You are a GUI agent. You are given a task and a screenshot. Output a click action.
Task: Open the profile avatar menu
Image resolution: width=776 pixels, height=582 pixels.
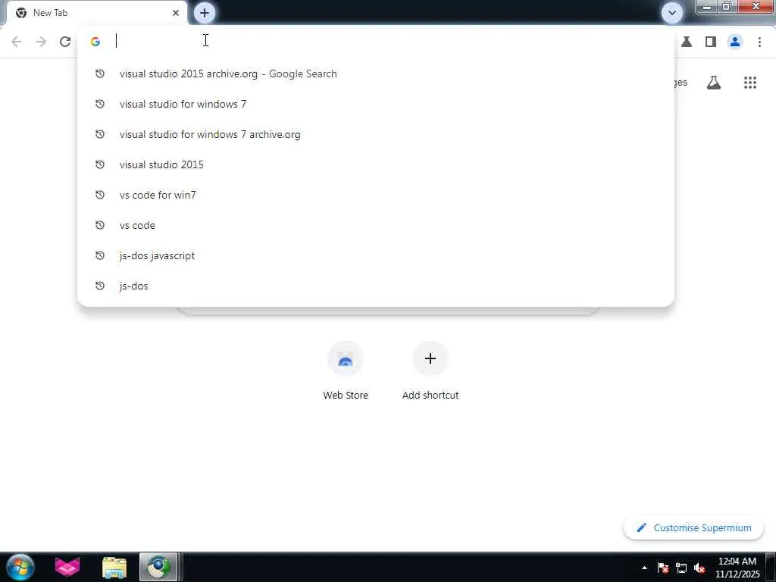[x=735, y=42]
